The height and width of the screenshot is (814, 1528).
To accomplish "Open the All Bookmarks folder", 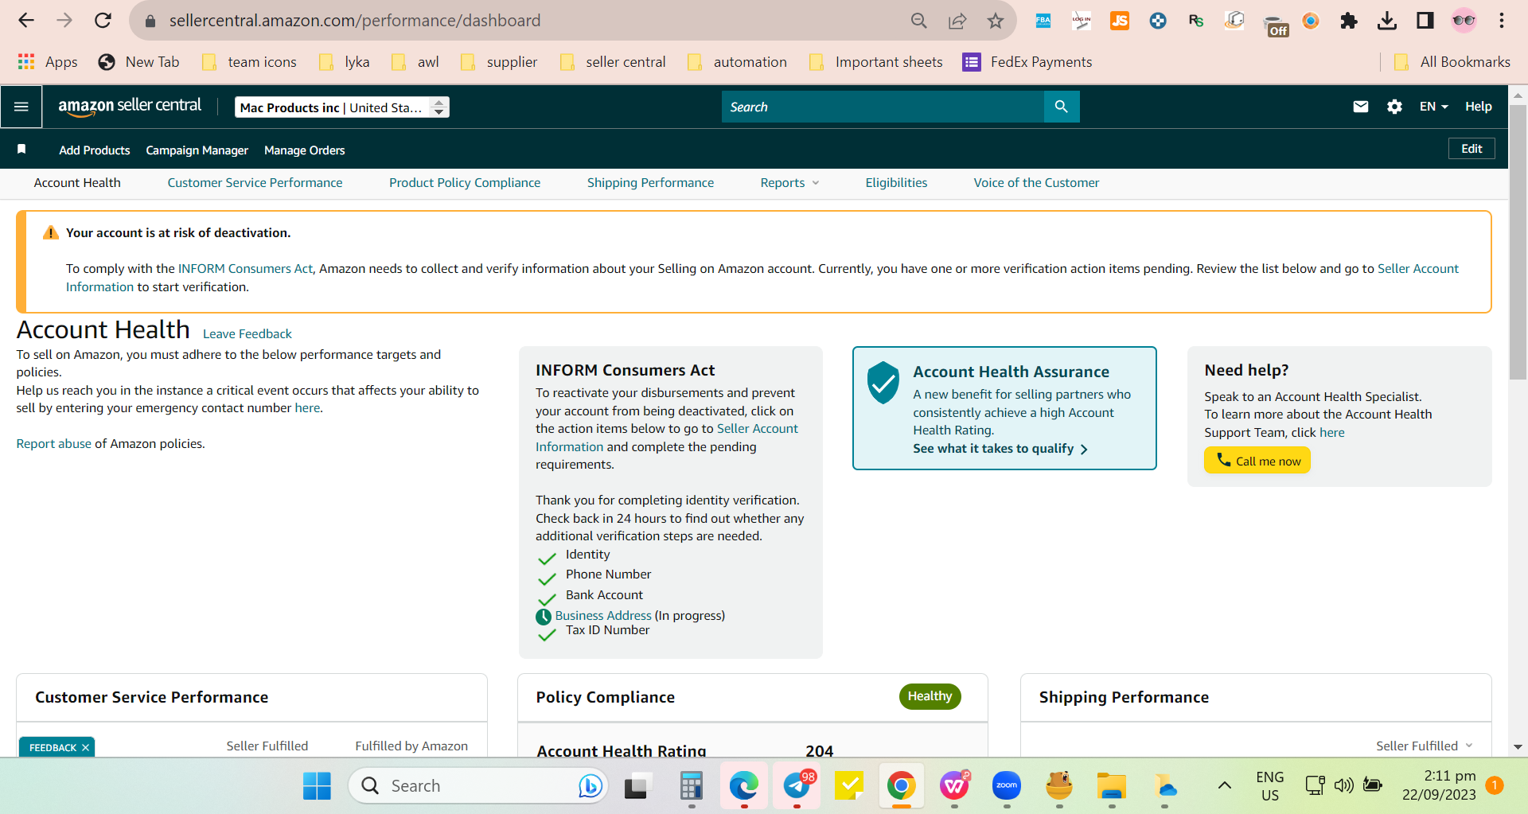I will (1452, 62).
